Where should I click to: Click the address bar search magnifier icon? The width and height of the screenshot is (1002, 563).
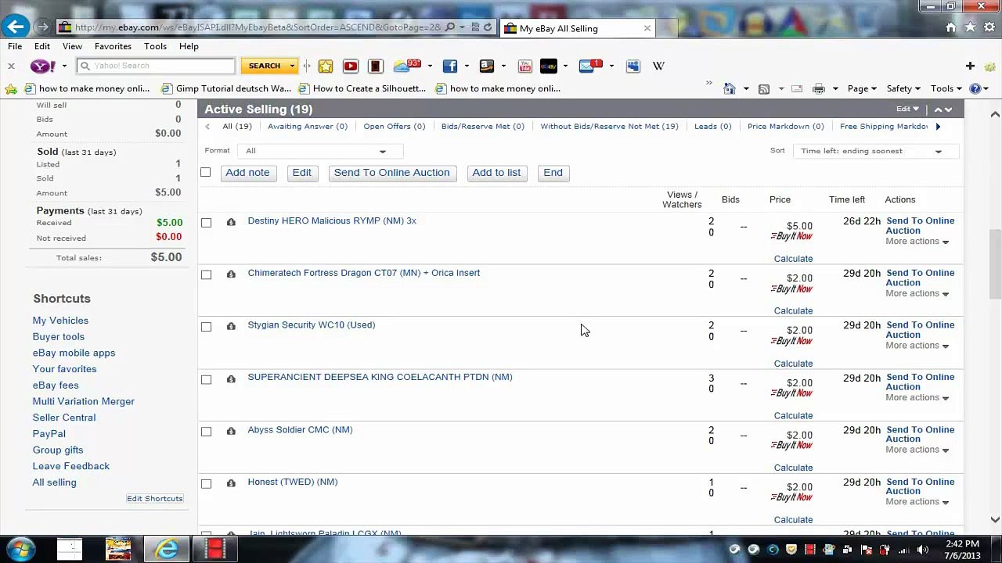pos(450,27)
